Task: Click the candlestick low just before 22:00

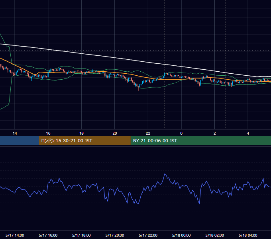Action: [x=138, y=89]
